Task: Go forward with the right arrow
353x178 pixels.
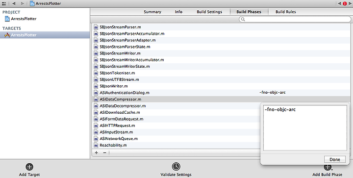Action: coord(22,3)
